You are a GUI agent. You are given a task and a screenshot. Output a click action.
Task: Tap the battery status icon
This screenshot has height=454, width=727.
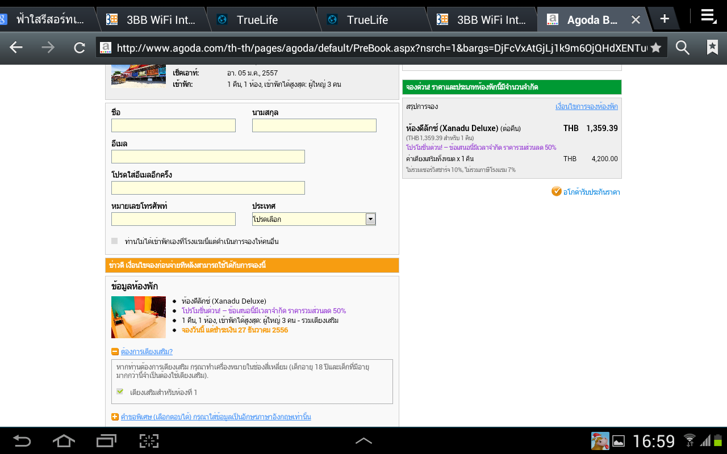coord(718,440)
